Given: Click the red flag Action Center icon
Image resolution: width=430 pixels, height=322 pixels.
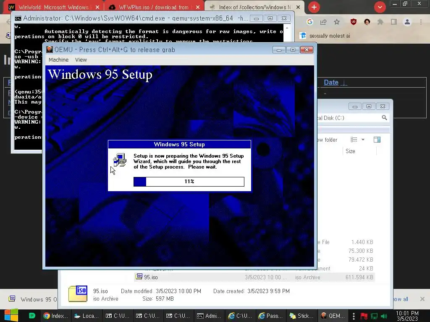Looking at the screenshot, I should pos(364,316).
